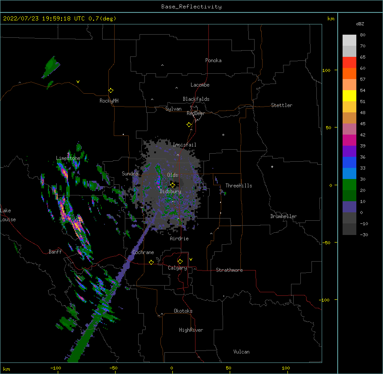Click the Base_Reflectivity title text
The height and width of the screenshot is (374, 383).
coord(191,7)
